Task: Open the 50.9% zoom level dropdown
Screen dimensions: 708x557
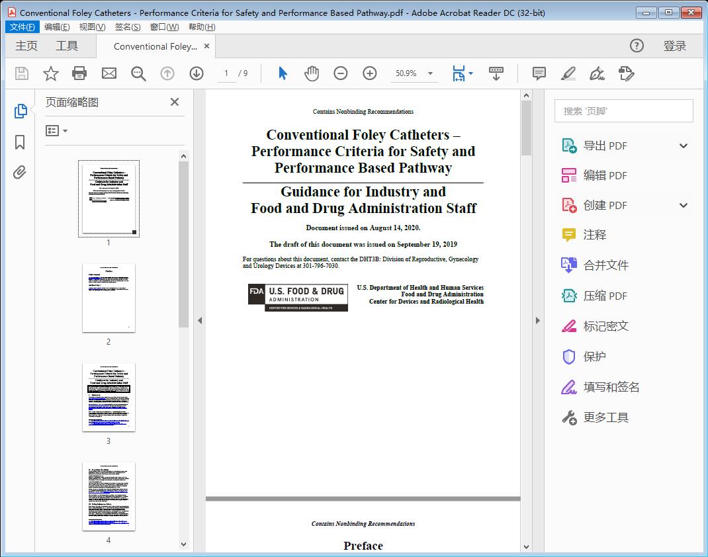Action: 431,73
